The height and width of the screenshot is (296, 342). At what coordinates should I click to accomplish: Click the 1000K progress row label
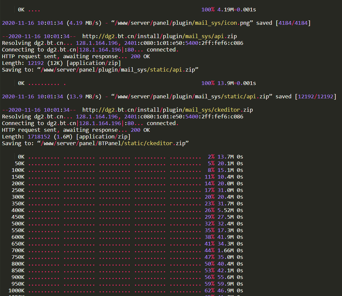tap(16, 291)
